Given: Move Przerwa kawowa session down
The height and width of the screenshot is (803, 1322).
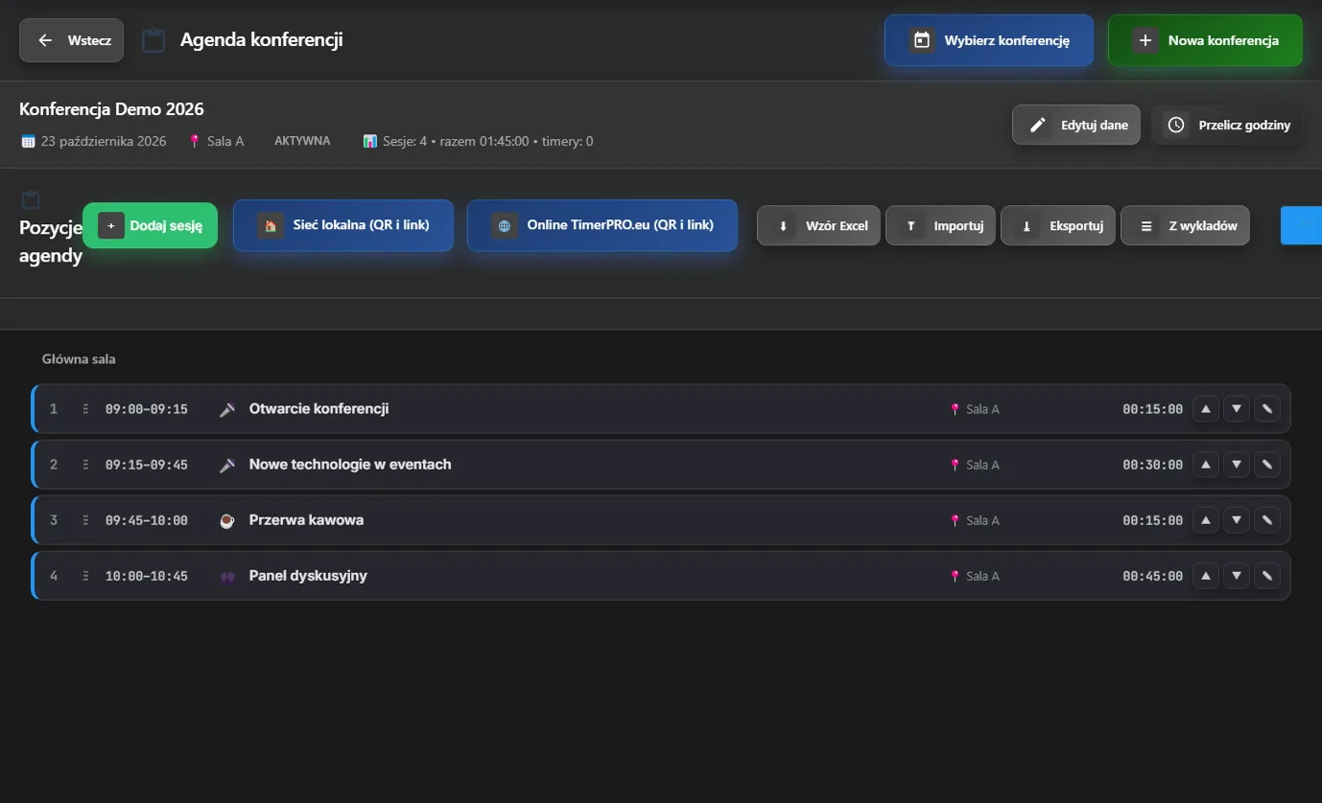Looking at the screenshot, I should (x=1237, y=520).
